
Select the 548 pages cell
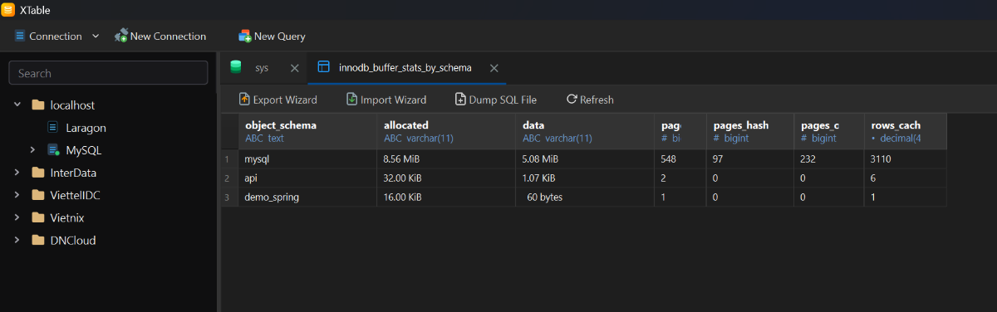(680, 158)
